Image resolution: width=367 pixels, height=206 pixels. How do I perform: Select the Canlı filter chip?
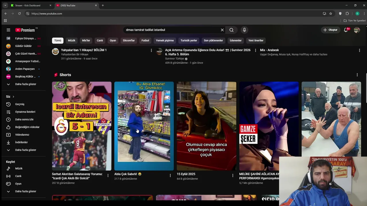tap(100, 40)
